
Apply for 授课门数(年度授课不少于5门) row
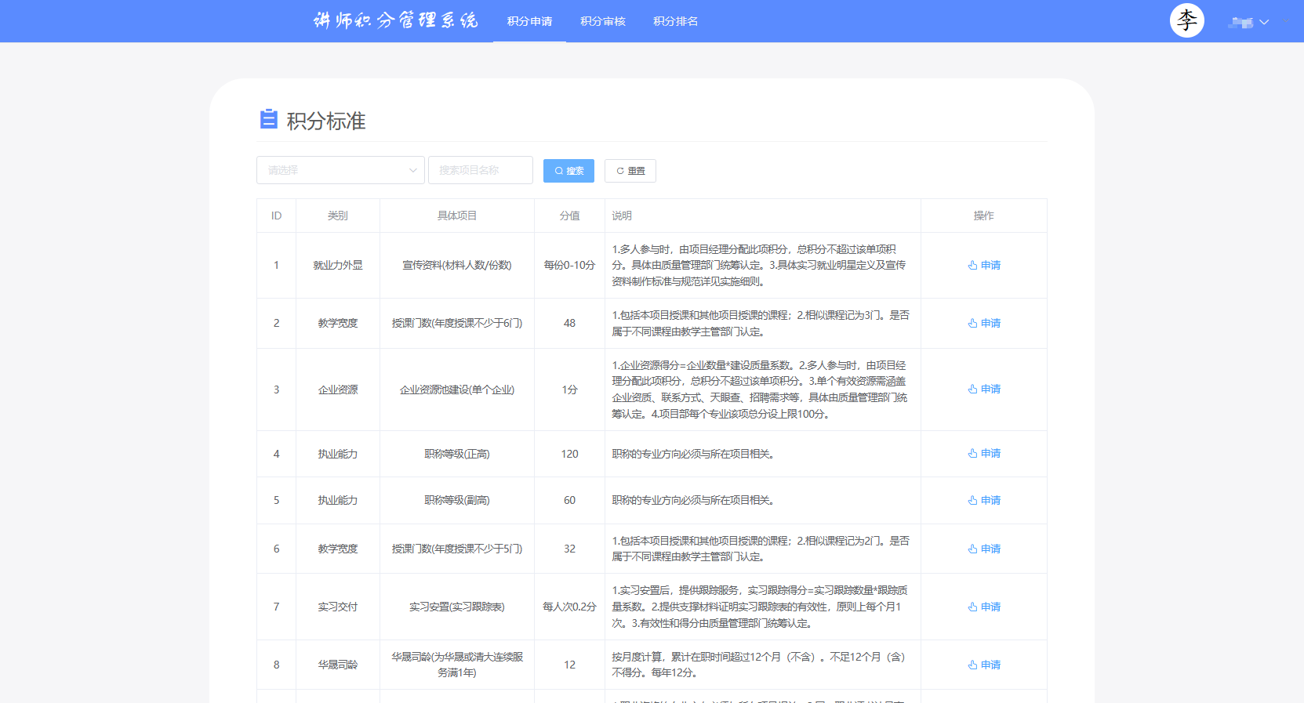[984, 549]
